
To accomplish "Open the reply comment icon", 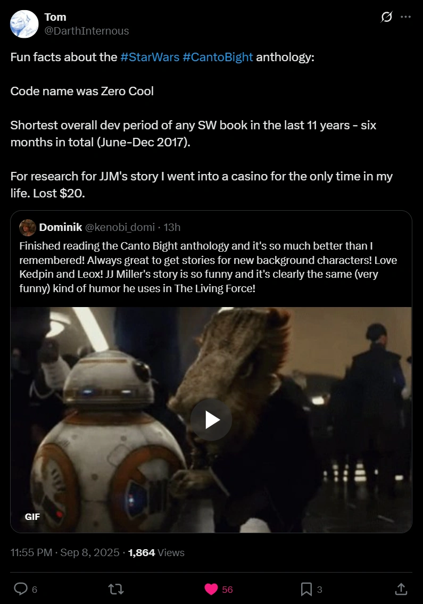I will [x=21, y=589].
